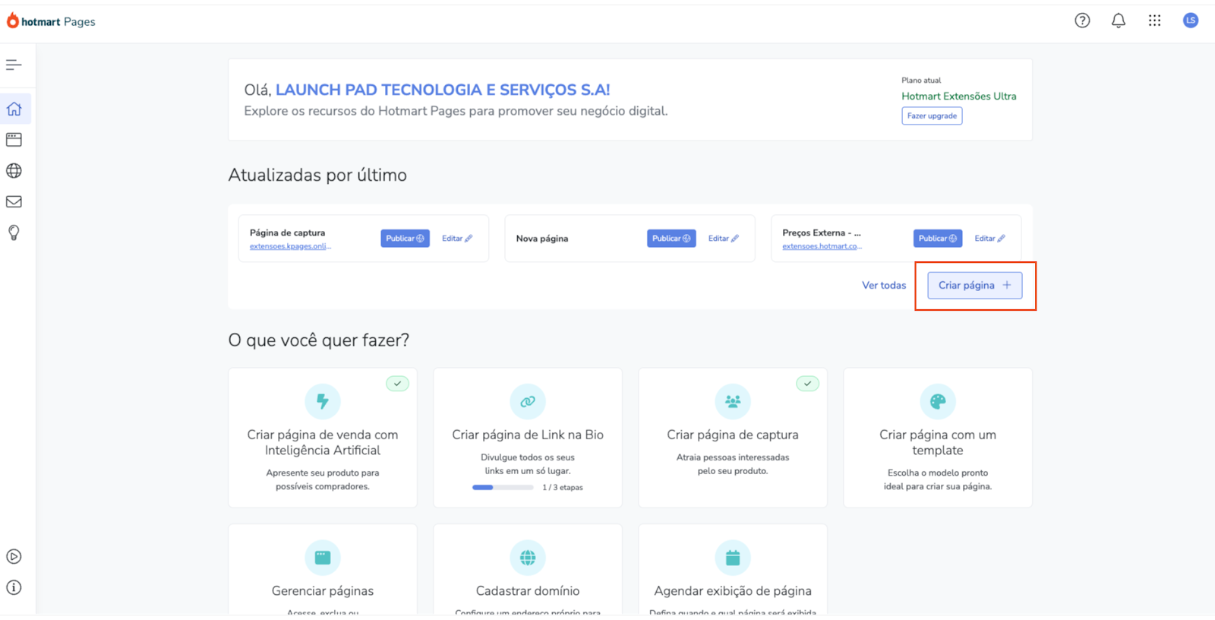Viewport: 1215px width, 620px height.
Task: Select Criar página de Link na Bio title
Action: click(528, 435)
